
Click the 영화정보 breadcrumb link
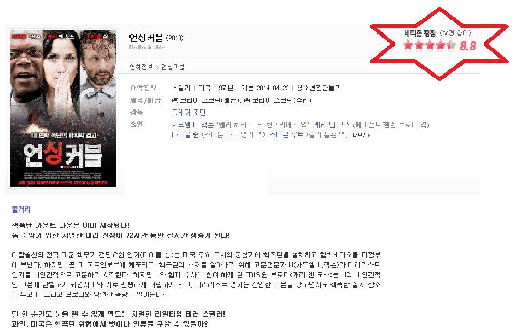[141, 67]
